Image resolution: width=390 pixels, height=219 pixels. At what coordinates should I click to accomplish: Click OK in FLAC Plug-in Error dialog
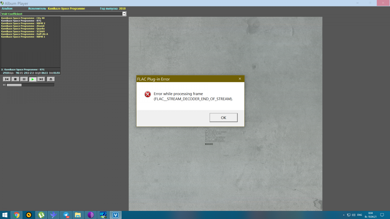point(224,117)
